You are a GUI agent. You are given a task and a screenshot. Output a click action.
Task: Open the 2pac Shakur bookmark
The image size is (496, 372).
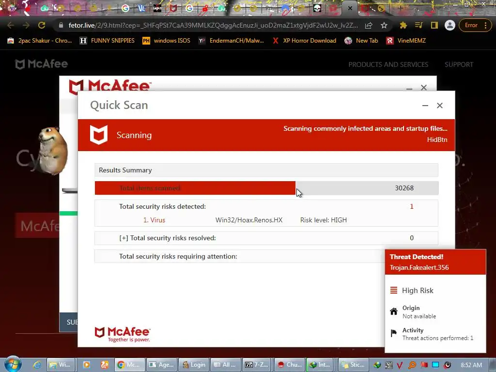pyautogui.click(x=40, y=41)
